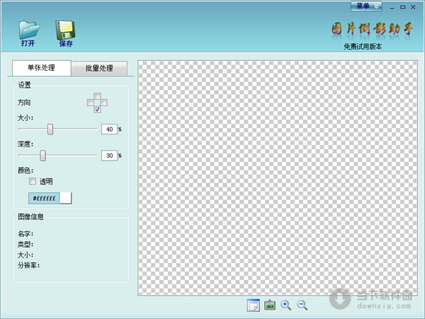This screenshot has width=425, height=319.
Task: Click the checkered image preview canvas
Action: (278, 178)
